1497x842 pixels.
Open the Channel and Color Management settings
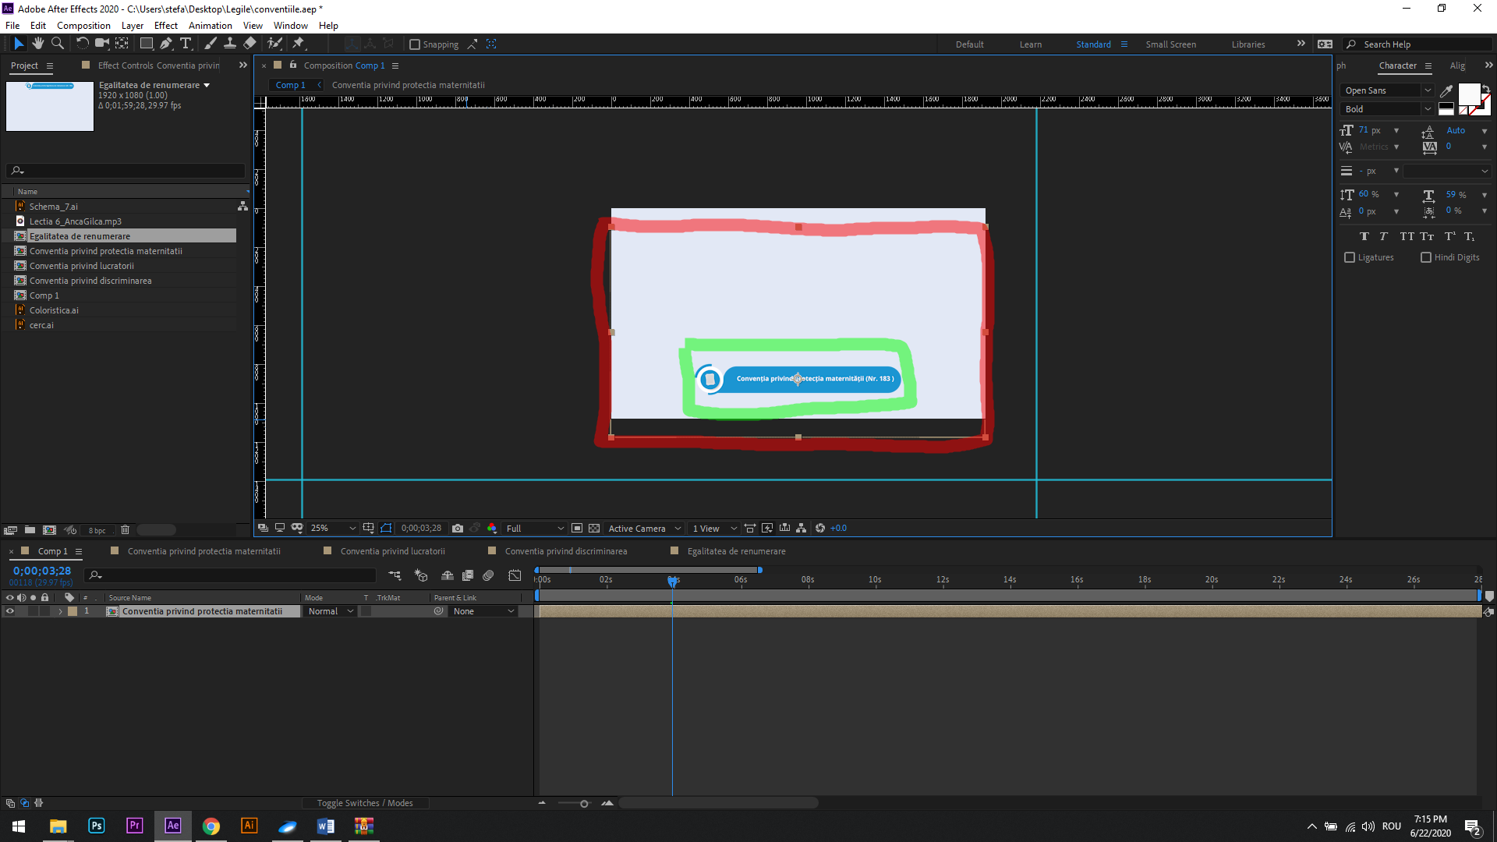[x=492, y=528]
